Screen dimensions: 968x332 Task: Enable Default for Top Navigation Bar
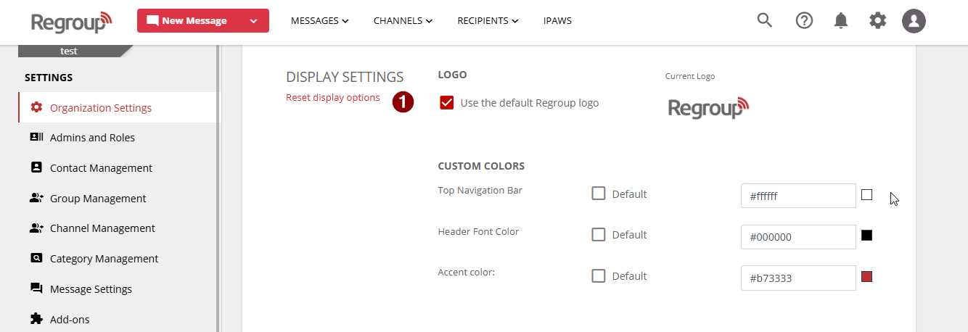(599, 194)
